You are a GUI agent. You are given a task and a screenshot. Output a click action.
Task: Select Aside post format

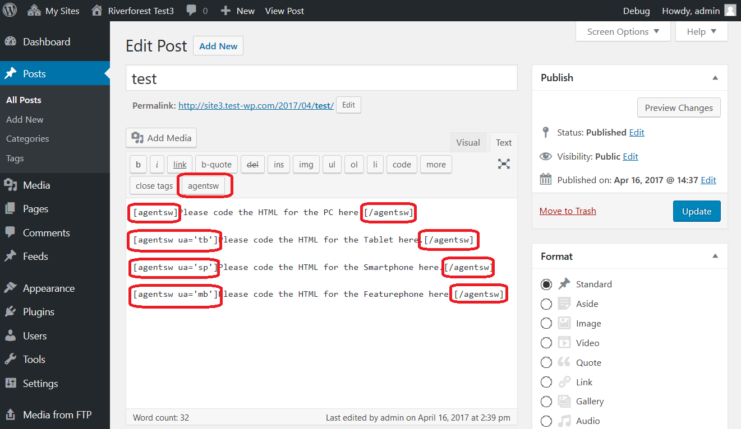pos(546,304)
